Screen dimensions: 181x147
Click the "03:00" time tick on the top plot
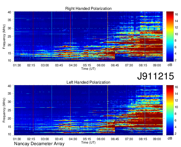click(45, 65)
